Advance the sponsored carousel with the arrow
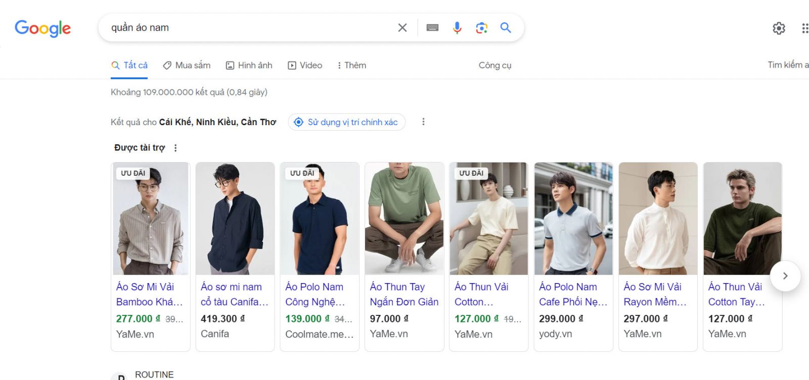The width and height of the screenshot is (809, 380). (785, 276)
